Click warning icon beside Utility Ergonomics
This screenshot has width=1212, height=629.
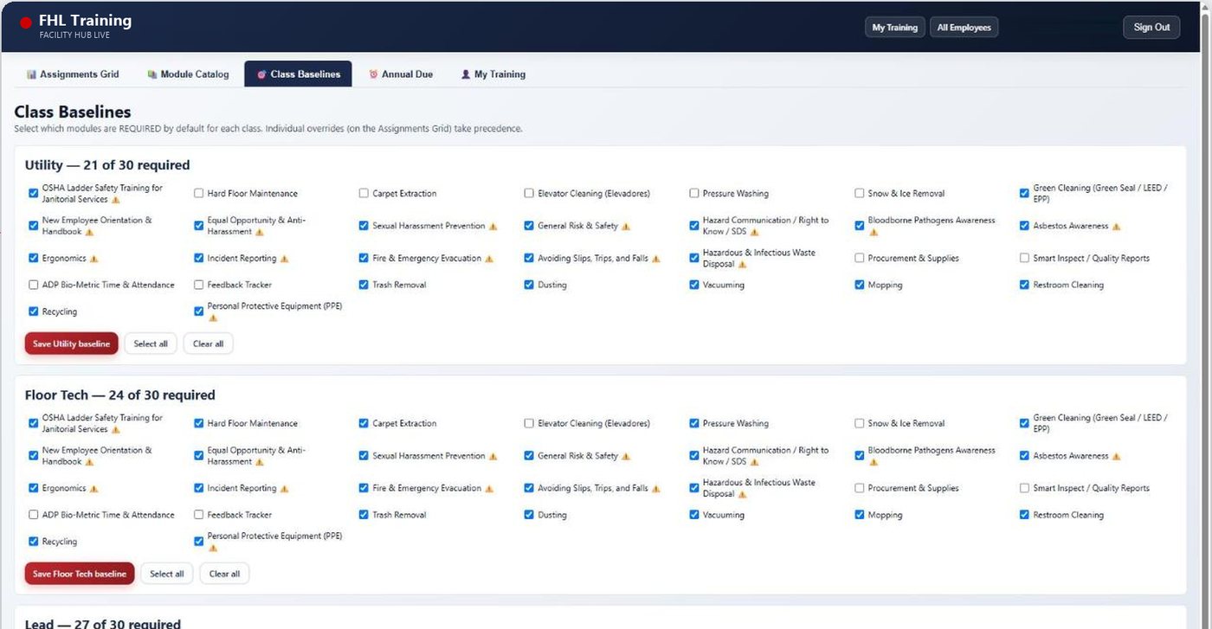94,259
